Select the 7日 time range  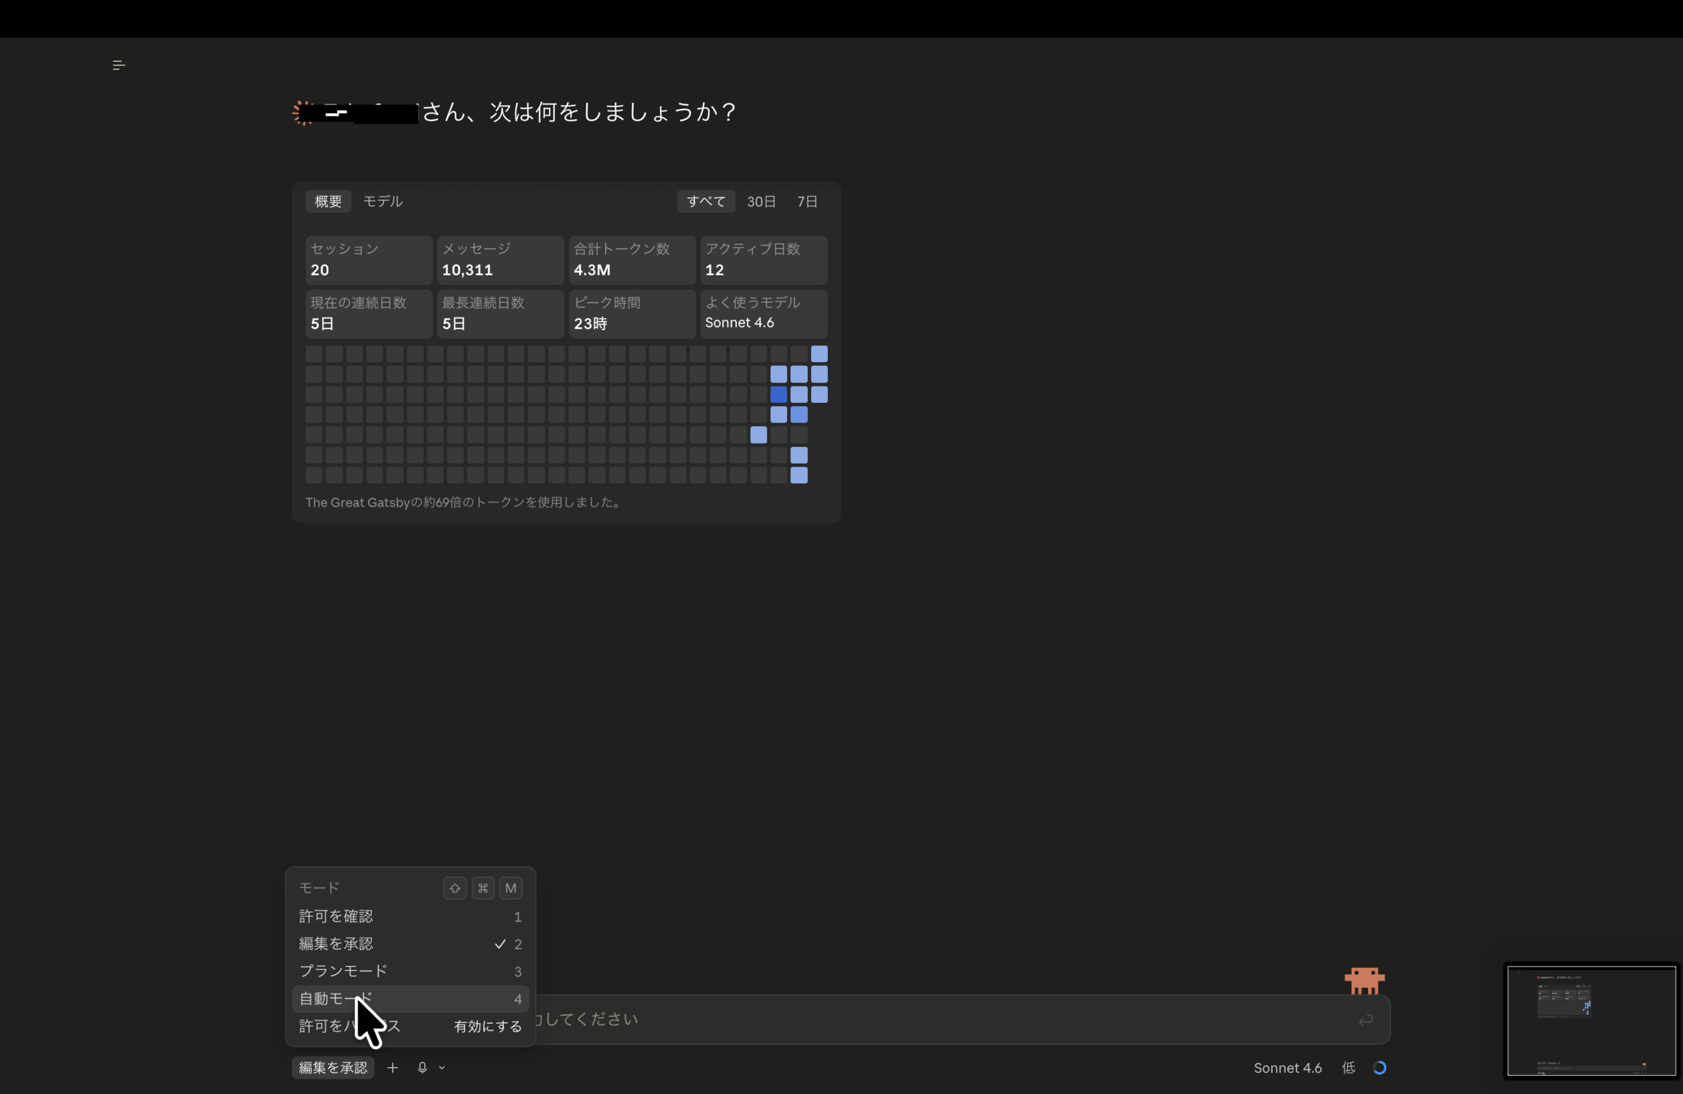[807, 202]
